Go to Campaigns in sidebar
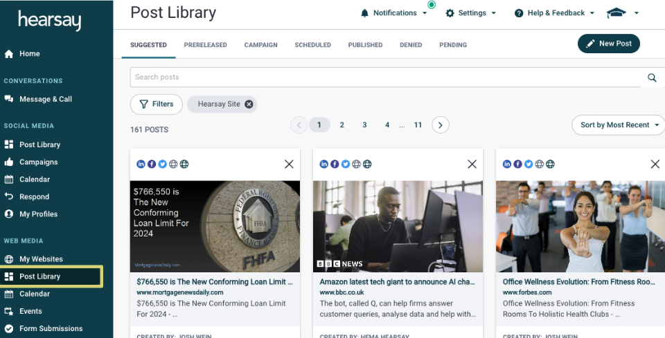Screen dimensions: 665x338 click(31, 162)
